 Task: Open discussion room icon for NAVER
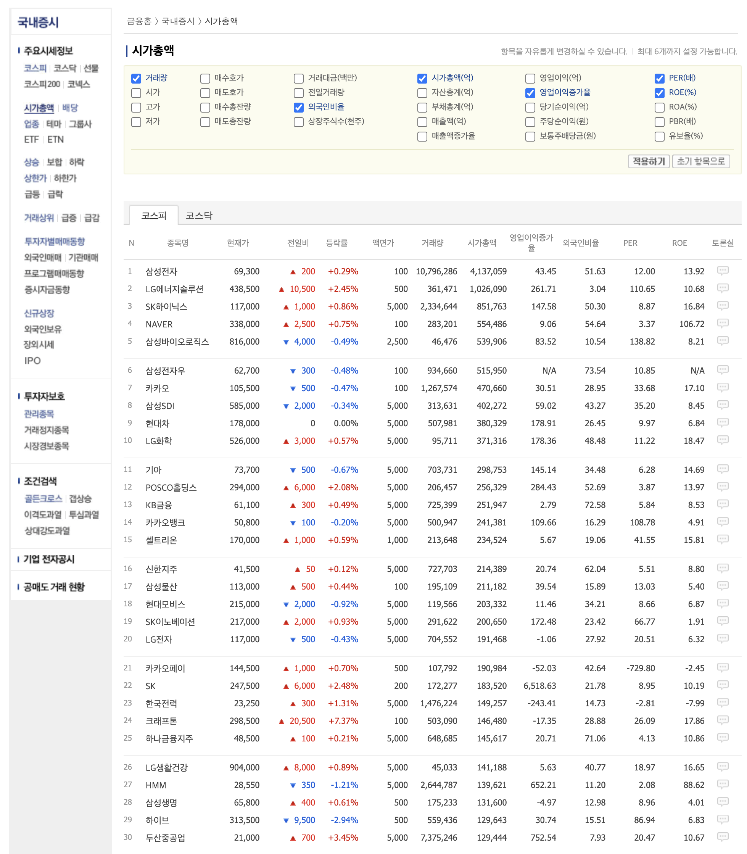tap(723, 323)
